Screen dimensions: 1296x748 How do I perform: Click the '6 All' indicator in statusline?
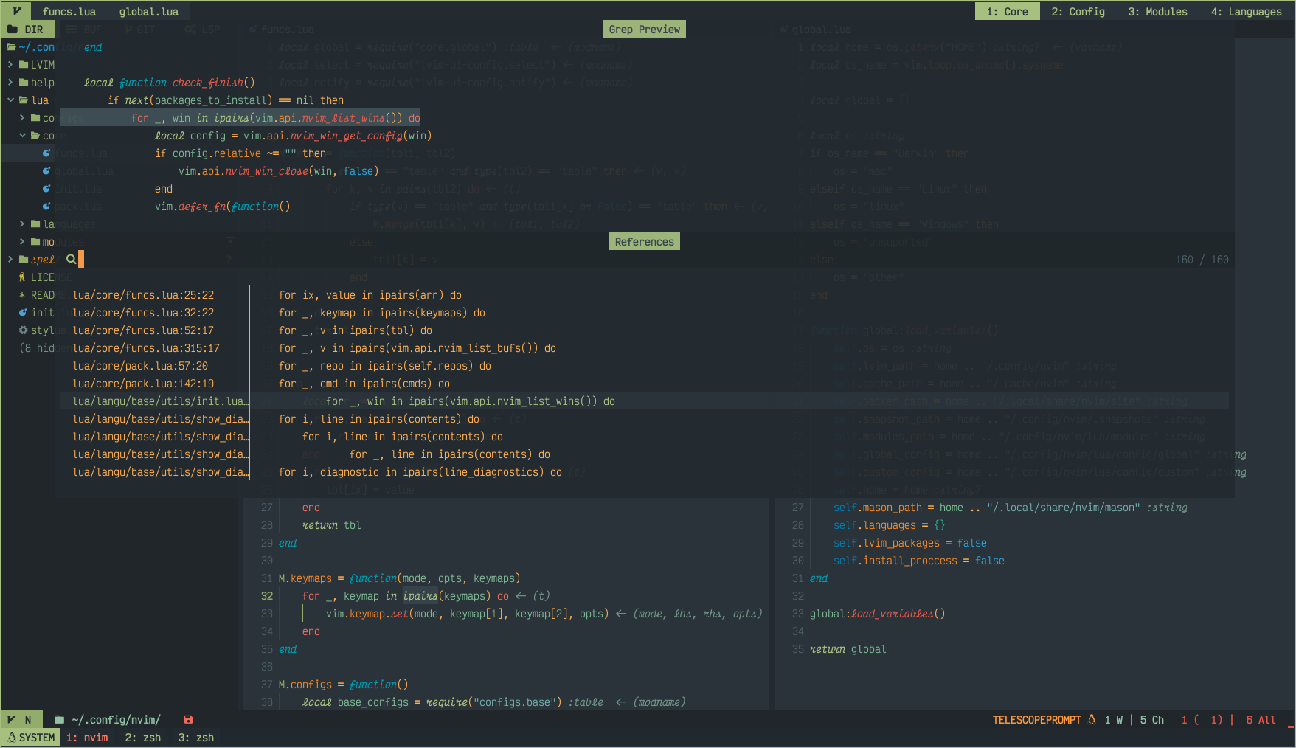[x=1261, y=720]
